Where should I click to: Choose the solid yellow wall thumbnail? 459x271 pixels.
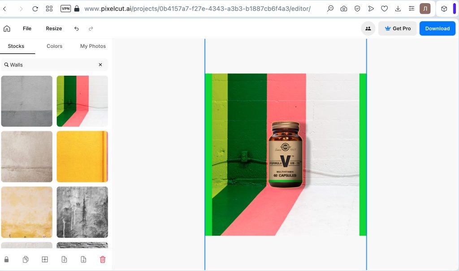(82, 157)
